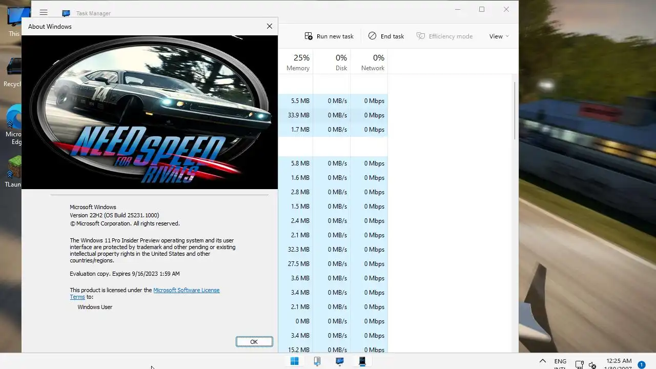Image resolution: width=656 pixels, height=369 pixels.
Task: Click Run new task in Task Manager
Action: 329,36
